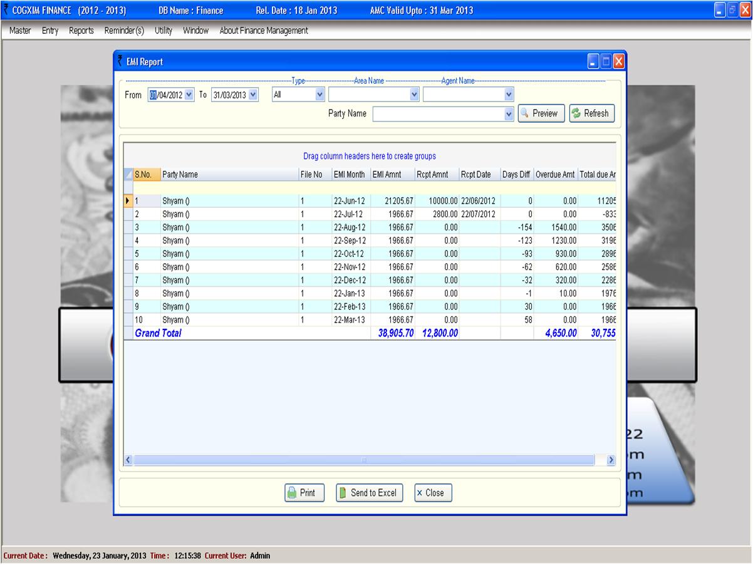Click the Refresh button
Viewport: 753px width, 565px height.
click(592, 113)
